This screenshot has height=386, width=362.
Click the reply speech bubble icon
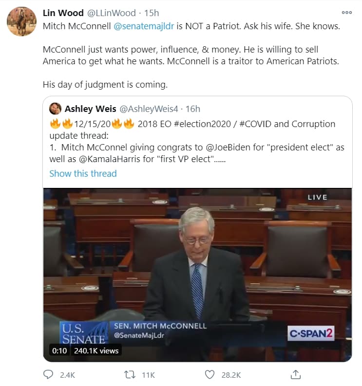tap(48, 374)
